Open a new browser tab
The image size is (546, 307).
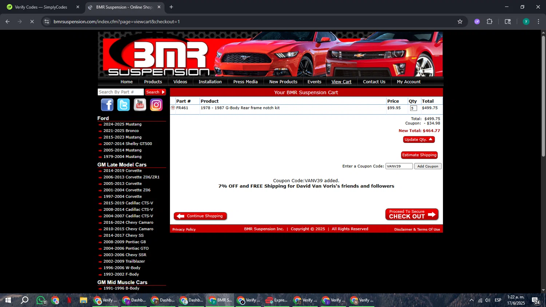[x=171, y=7]
